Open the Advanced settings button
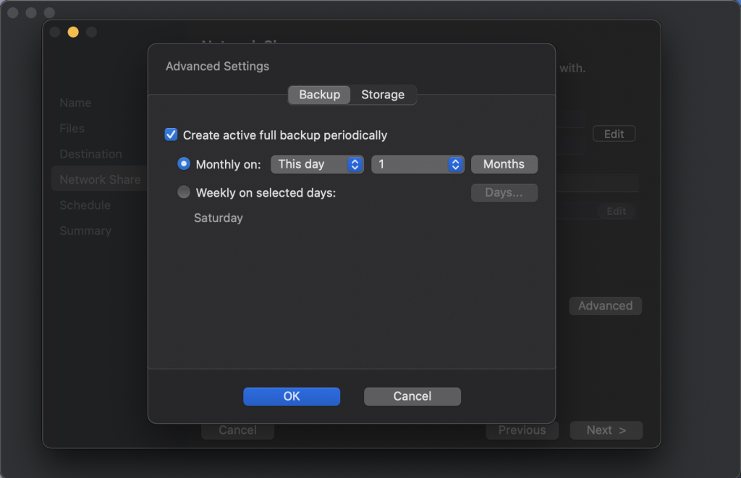The width and height of the screenshot is (741, 478). pos(605,306)
